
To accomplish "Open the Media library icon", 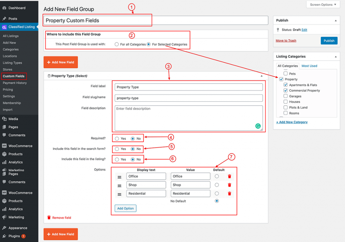I will tap(4, 119).
